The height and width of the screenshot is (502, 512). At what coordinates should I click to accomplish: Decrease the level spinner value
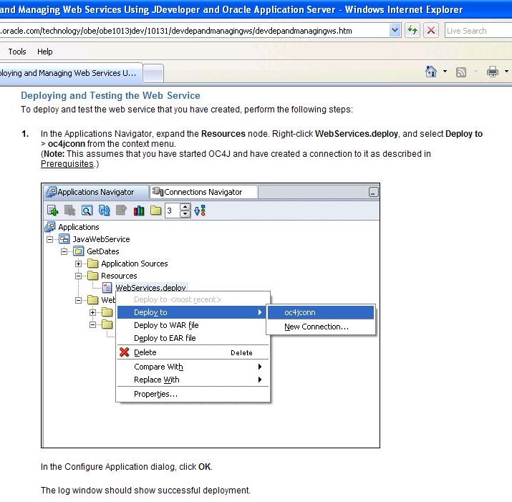tap(185, 214)
